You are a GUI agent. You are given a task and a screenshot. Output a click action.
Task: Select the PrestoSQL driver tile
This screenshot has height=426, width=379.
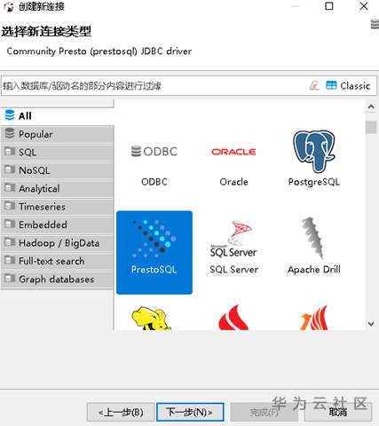click(x=154, y=252)
